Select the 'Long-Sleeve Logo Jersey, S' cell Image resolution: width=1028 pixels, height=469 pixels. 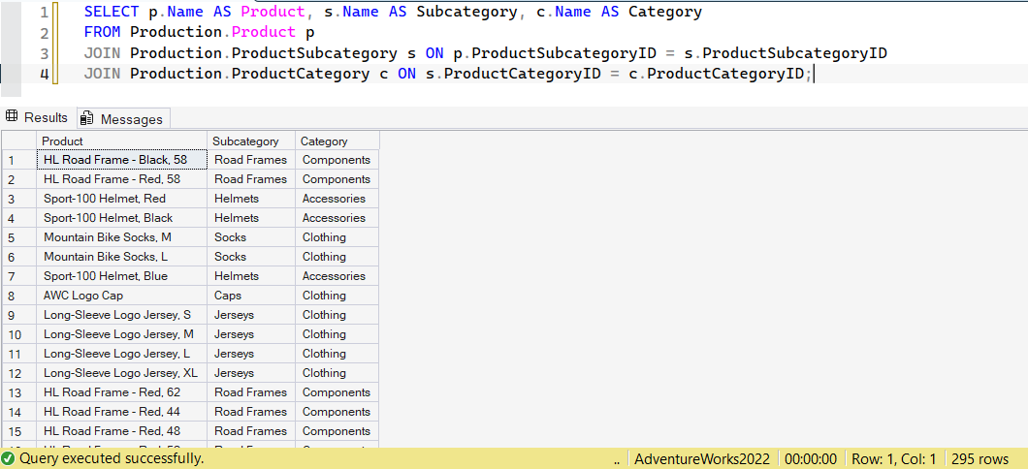[122, 314]
